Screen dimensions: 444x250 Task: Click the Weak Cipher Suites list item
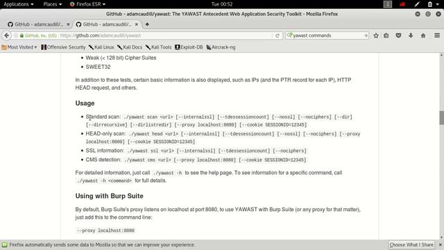click(x=121, y=58)
